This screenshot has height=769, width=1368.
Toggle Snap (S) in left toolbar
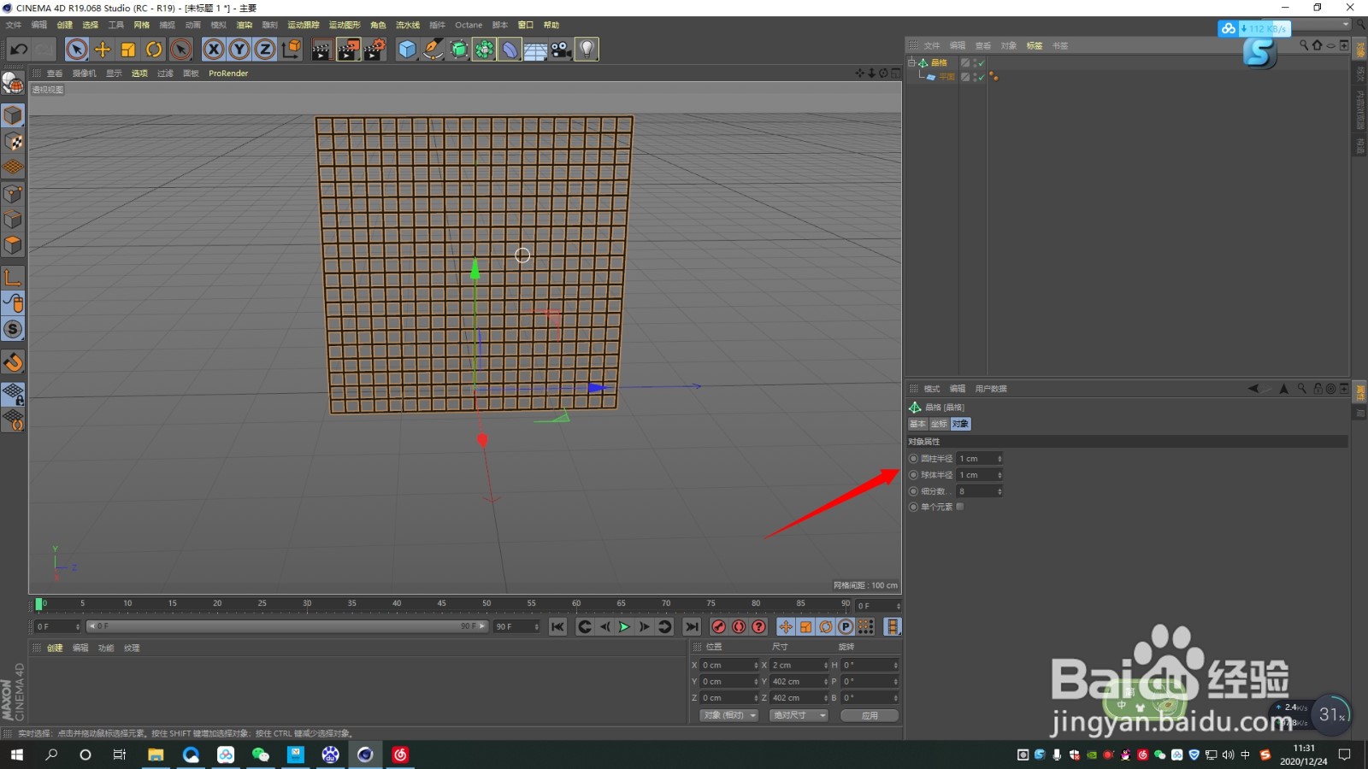point(13,329)
